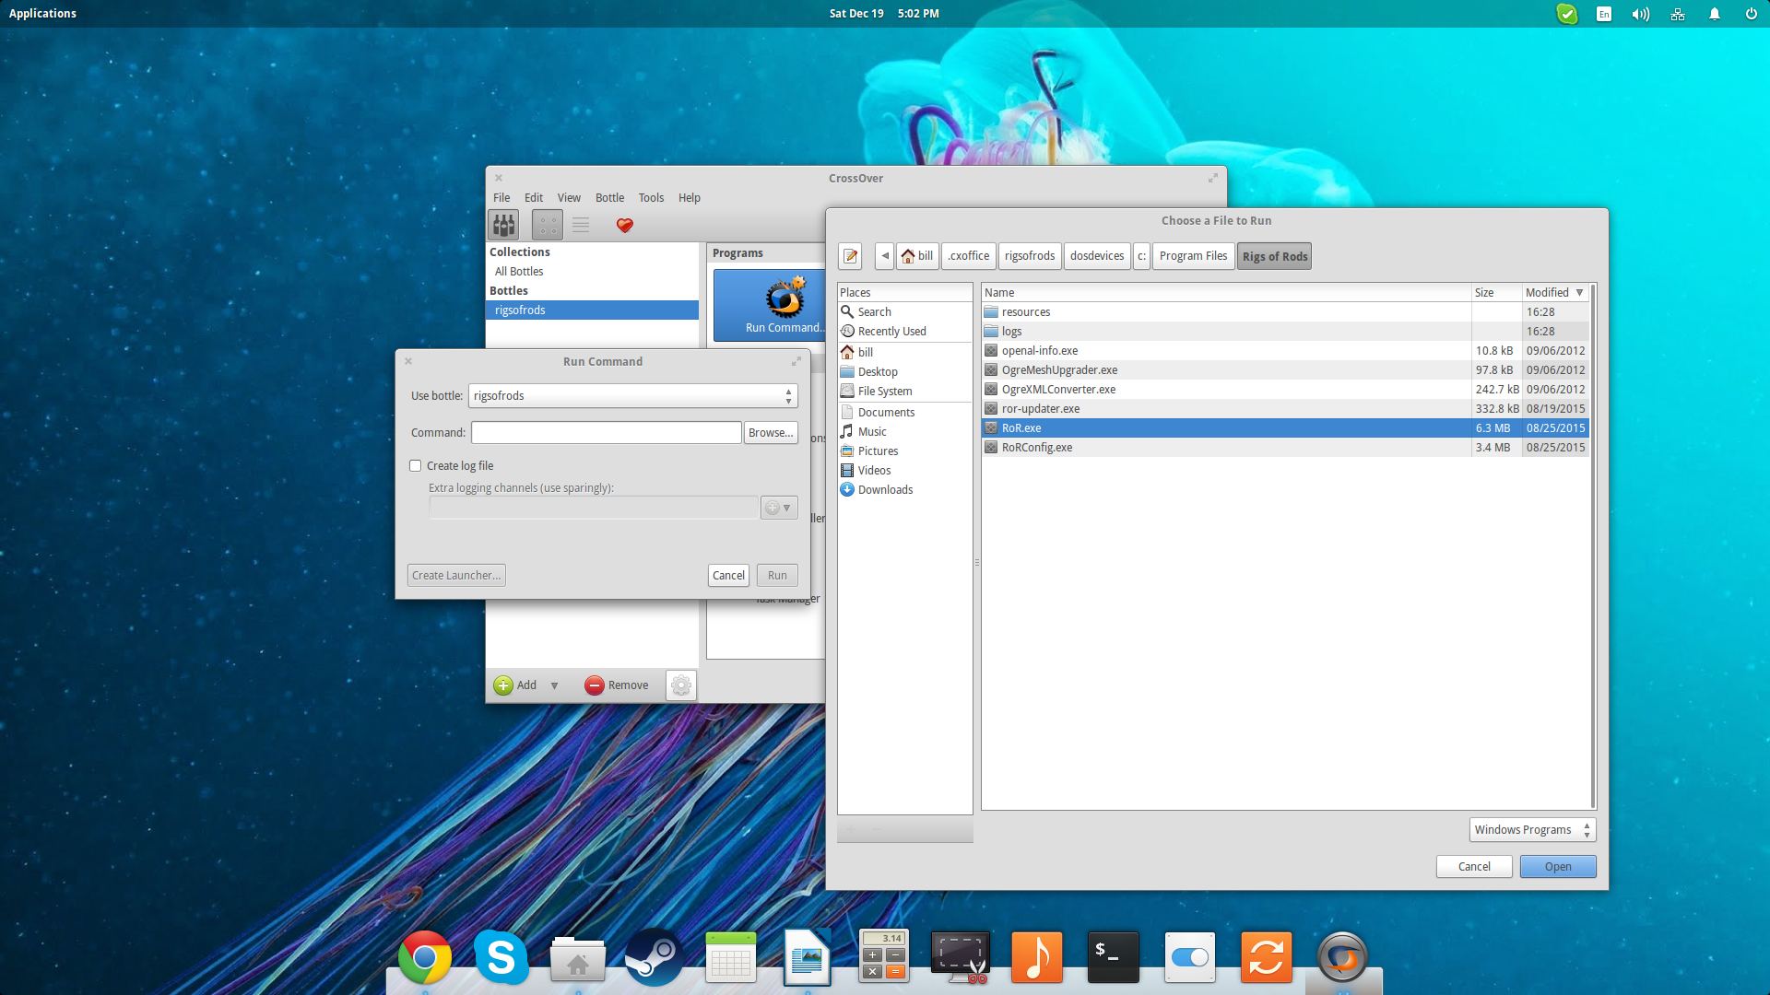Open the Help menu in CrossOver

click(690, 197)
